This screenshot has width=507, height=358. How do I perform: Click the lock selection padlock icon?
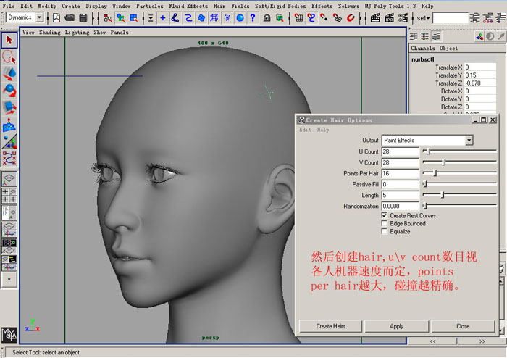(x=267, y=18)
